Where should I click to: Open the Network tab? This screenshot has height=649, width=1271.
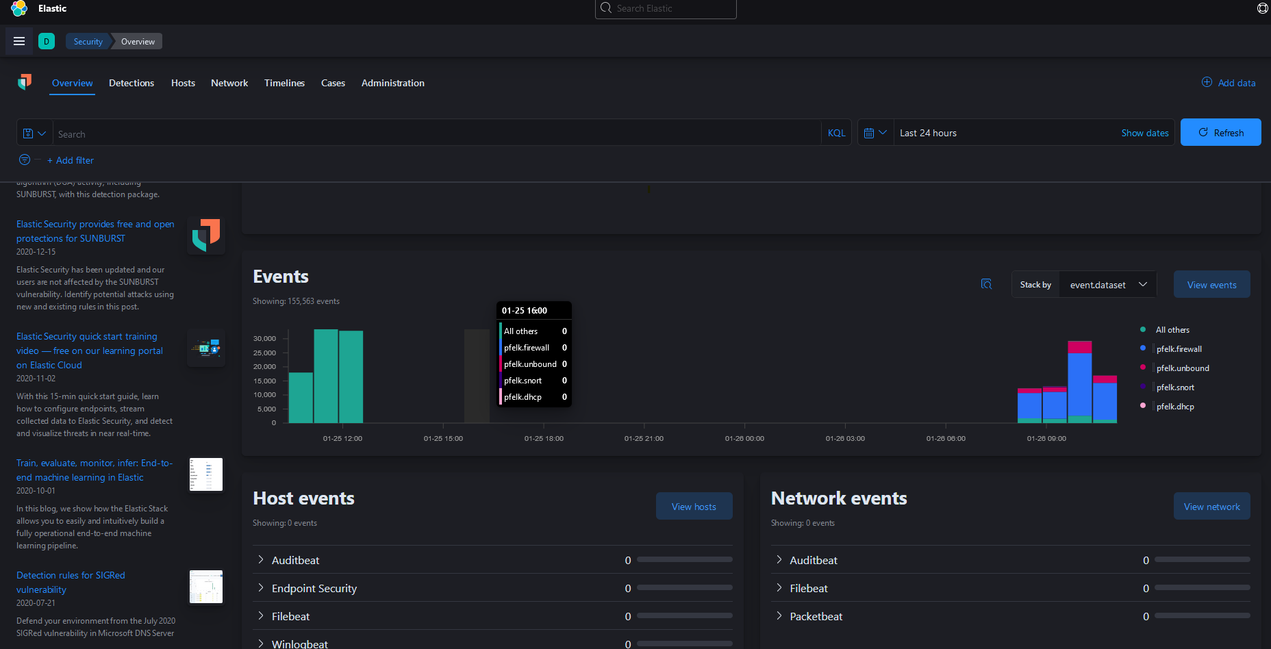229,83
